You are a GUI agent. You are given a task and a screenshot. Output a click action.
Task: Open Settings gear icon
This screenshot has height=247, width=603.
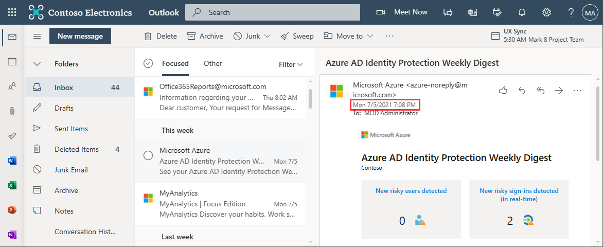(x=547, y=12)
